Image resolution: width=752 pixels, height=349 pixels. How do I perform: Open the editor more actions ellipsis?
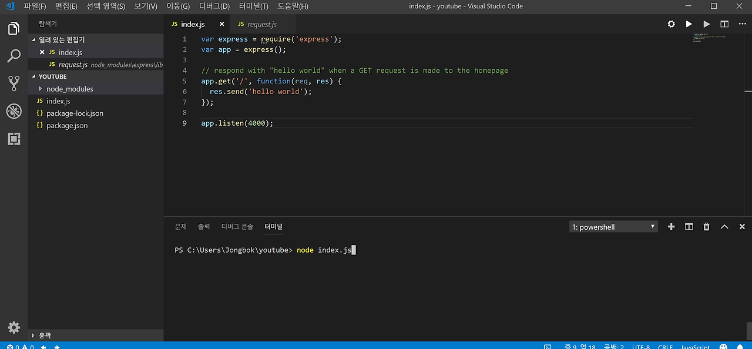(x=742, y=24)
